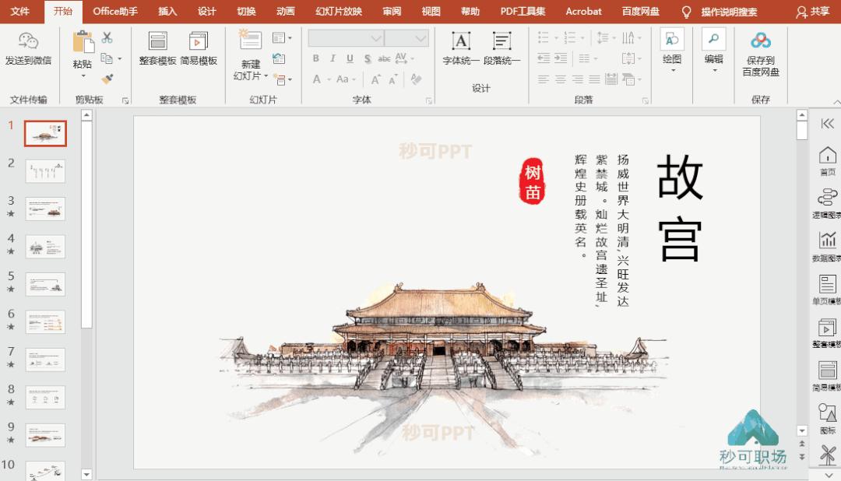Click the 图标 icons library sidebar icon
841x481 pixels.
click(827, 413)
